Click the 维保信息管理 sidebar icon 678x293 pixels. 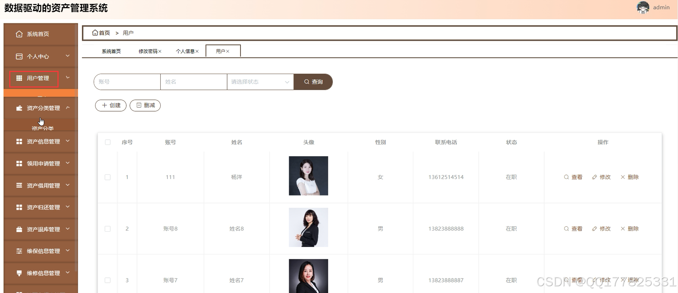19,251
